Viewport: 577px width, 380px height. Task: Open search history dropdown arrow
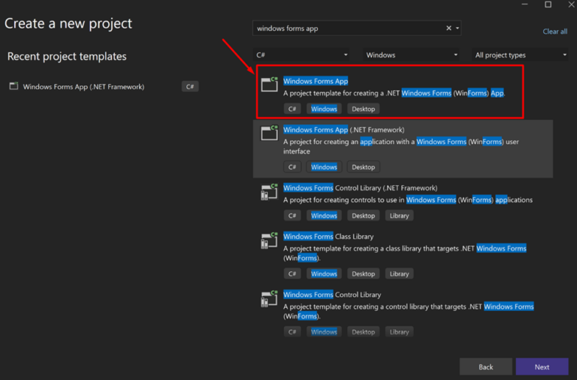coord(458,28)
